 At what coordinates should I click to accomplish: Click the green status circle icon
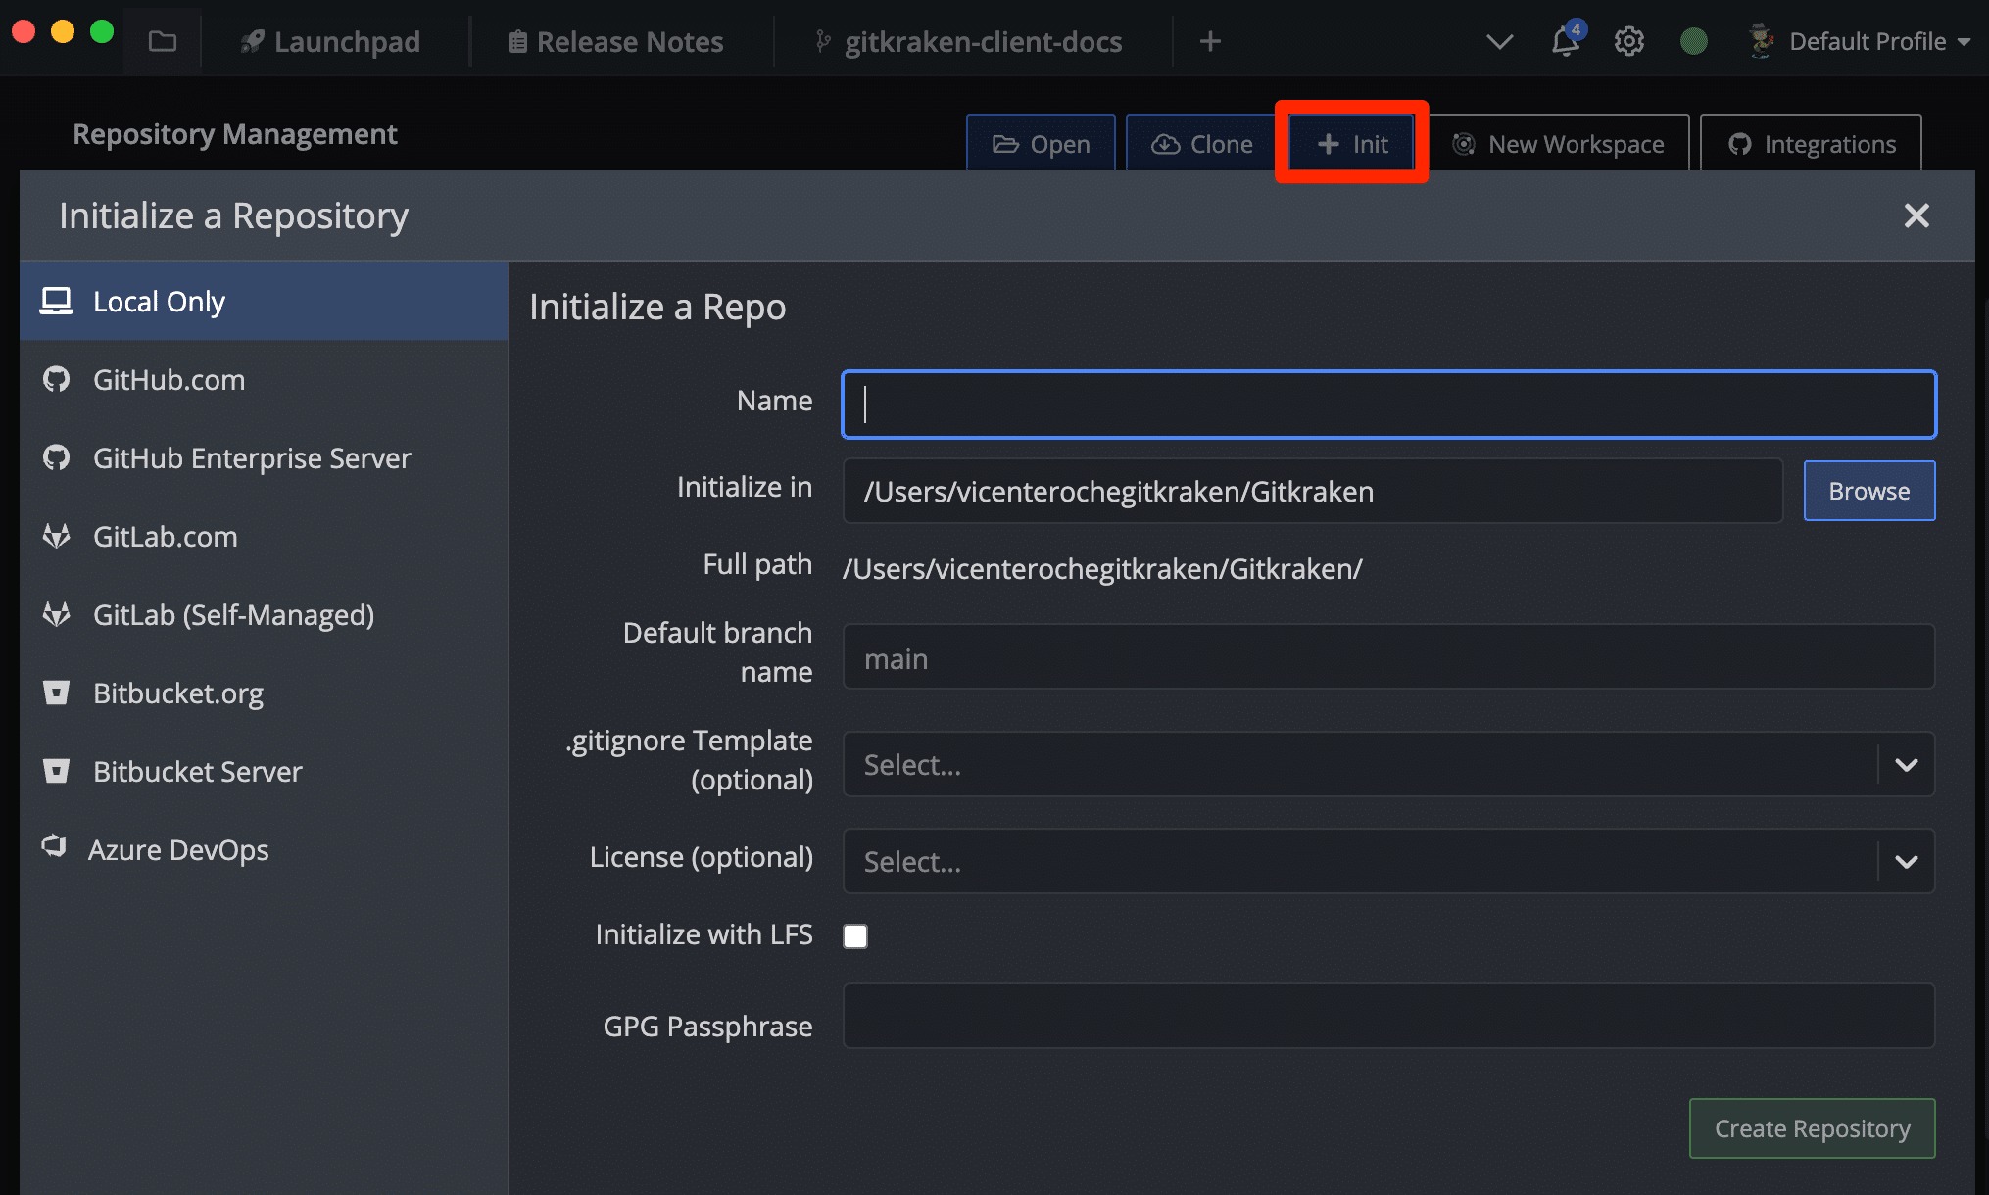point(1693,41)
